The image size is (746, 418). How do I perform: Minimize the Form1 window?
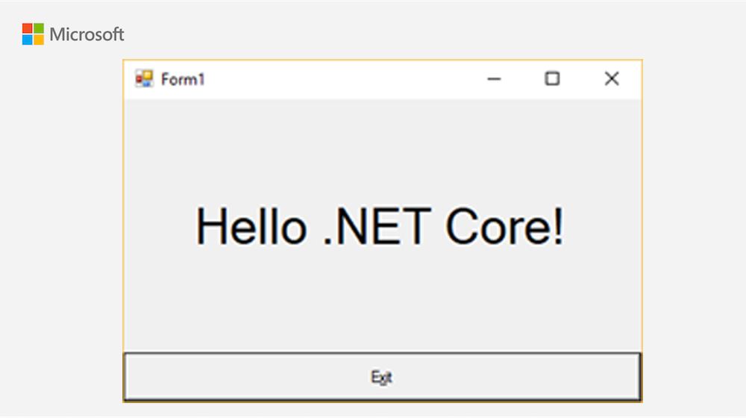click(495, 79)
